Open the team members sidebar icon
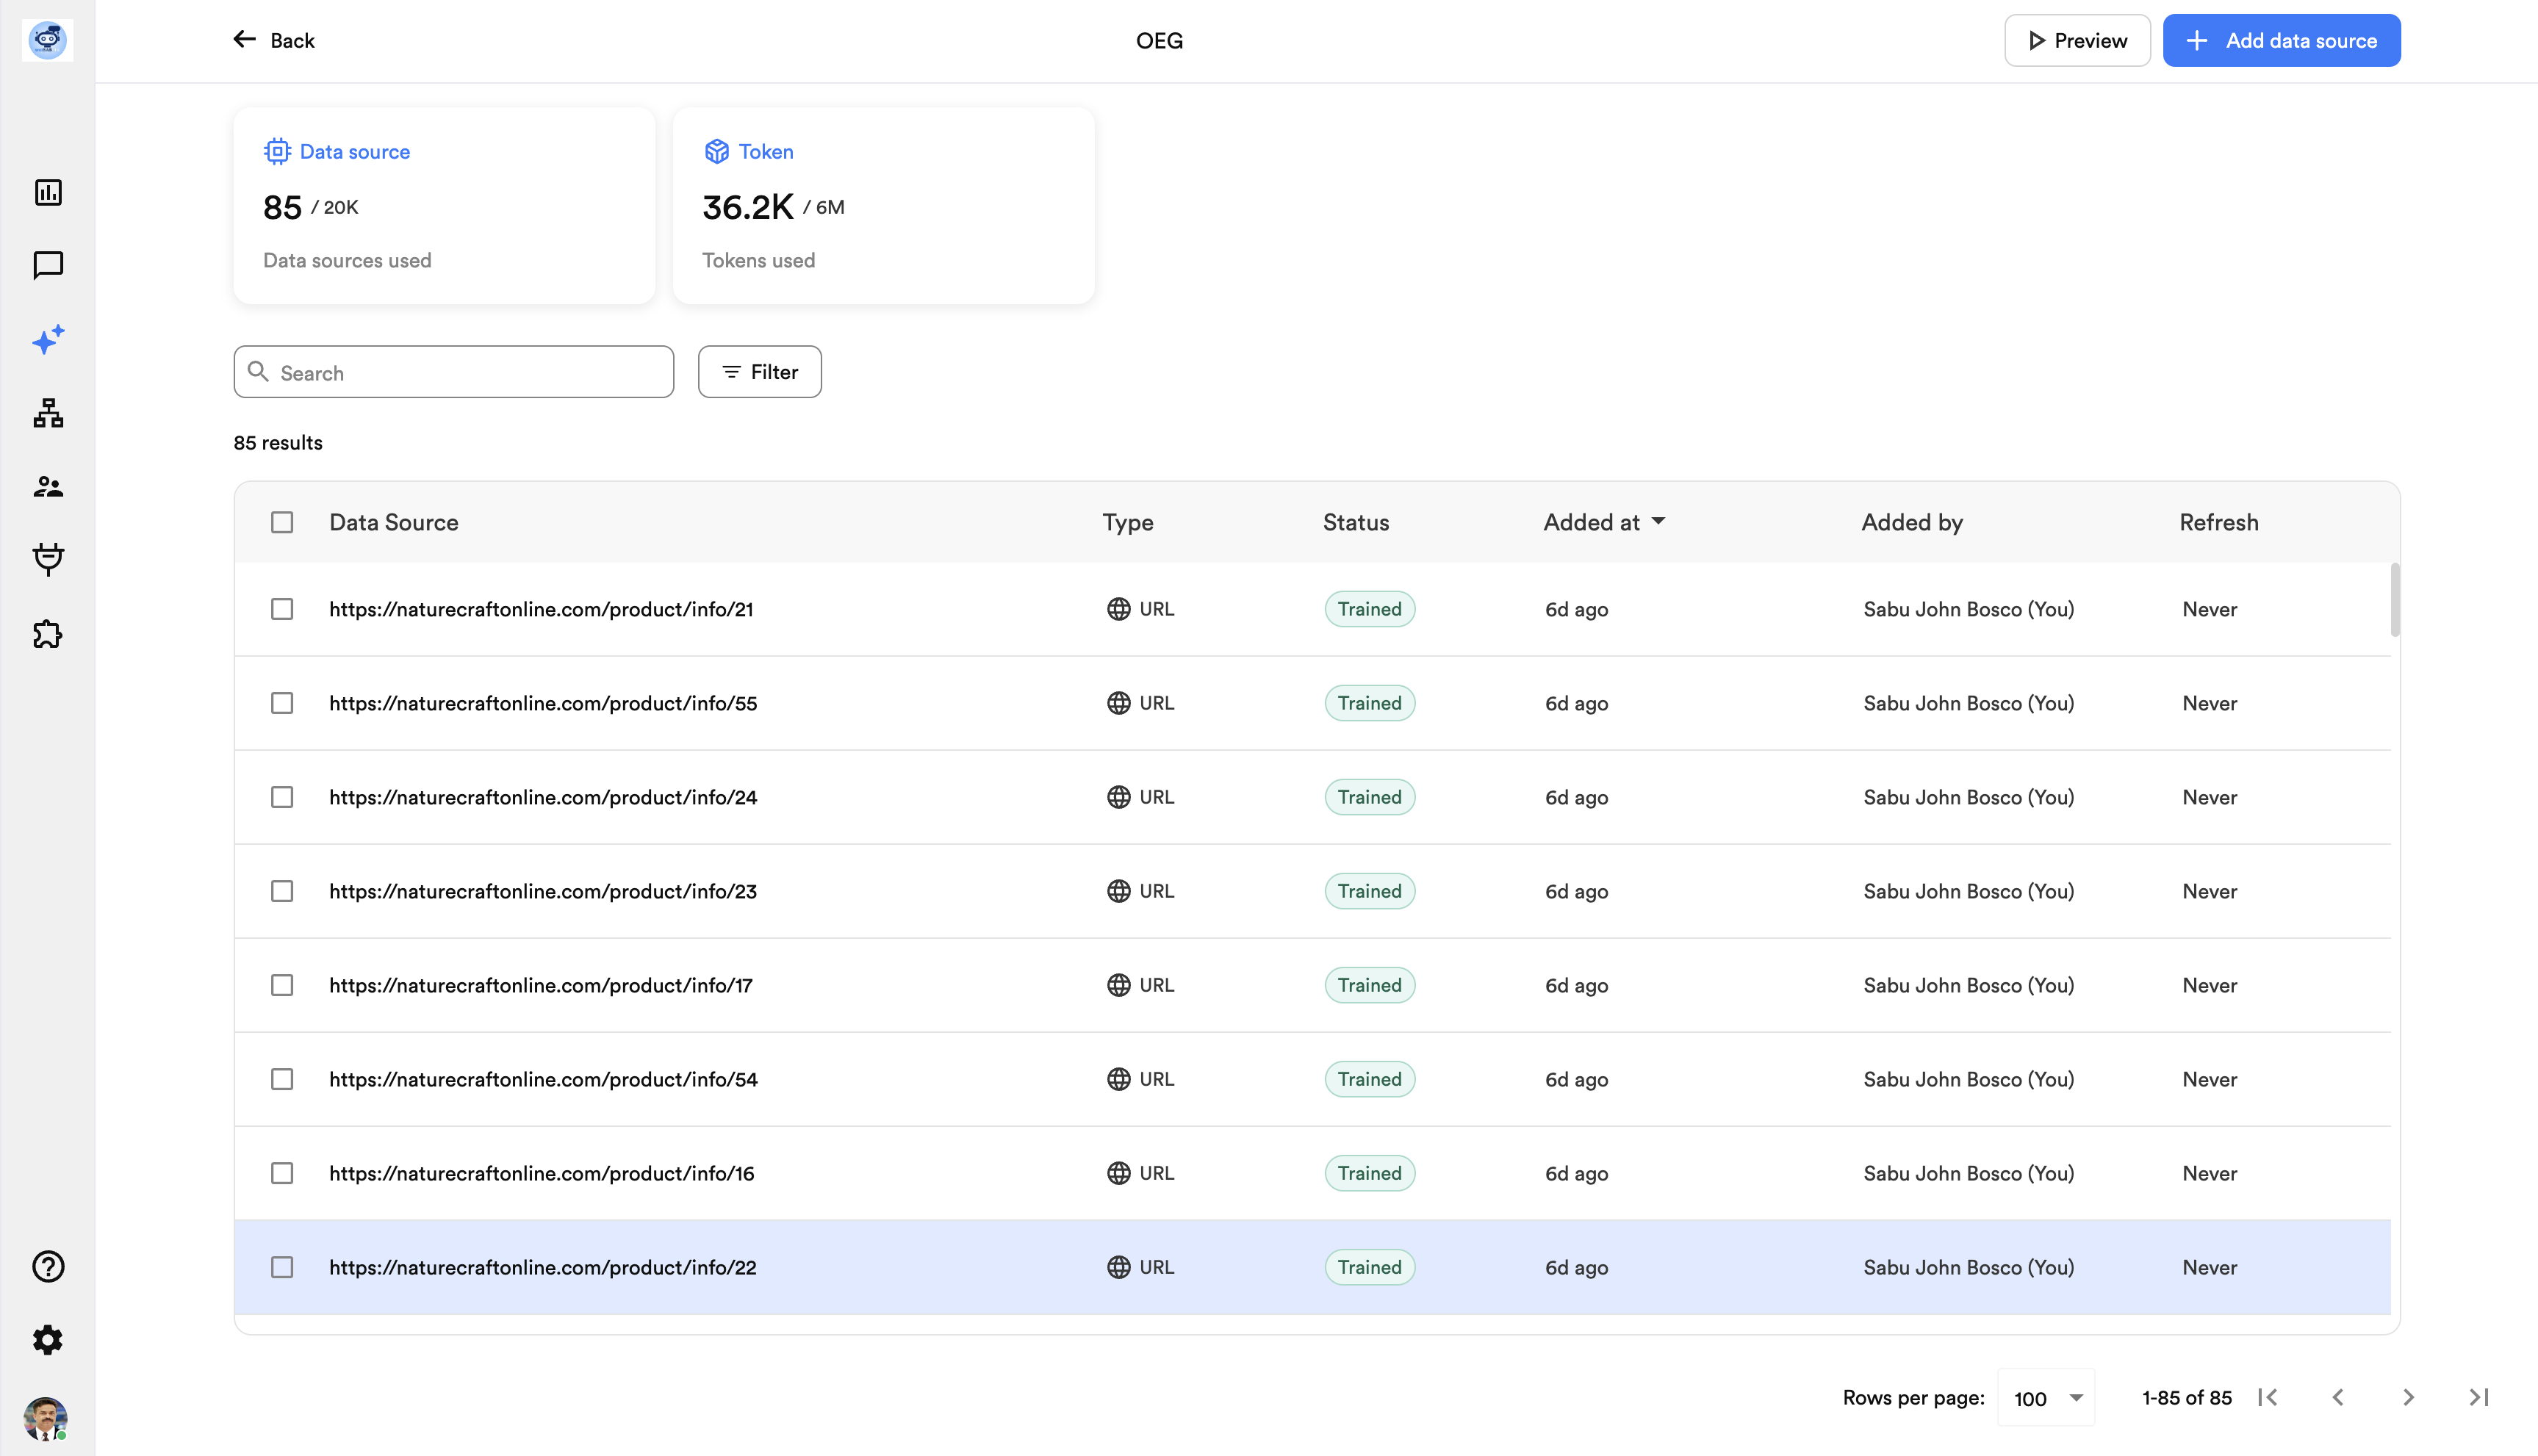This screenshot has height=1456, width=2538. [x=48, y=487]
